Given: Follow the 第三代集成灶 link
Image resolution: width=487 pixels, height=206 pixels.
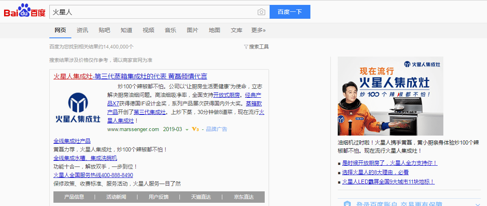Looking at the screenshot, I should (x=149, y=112).
